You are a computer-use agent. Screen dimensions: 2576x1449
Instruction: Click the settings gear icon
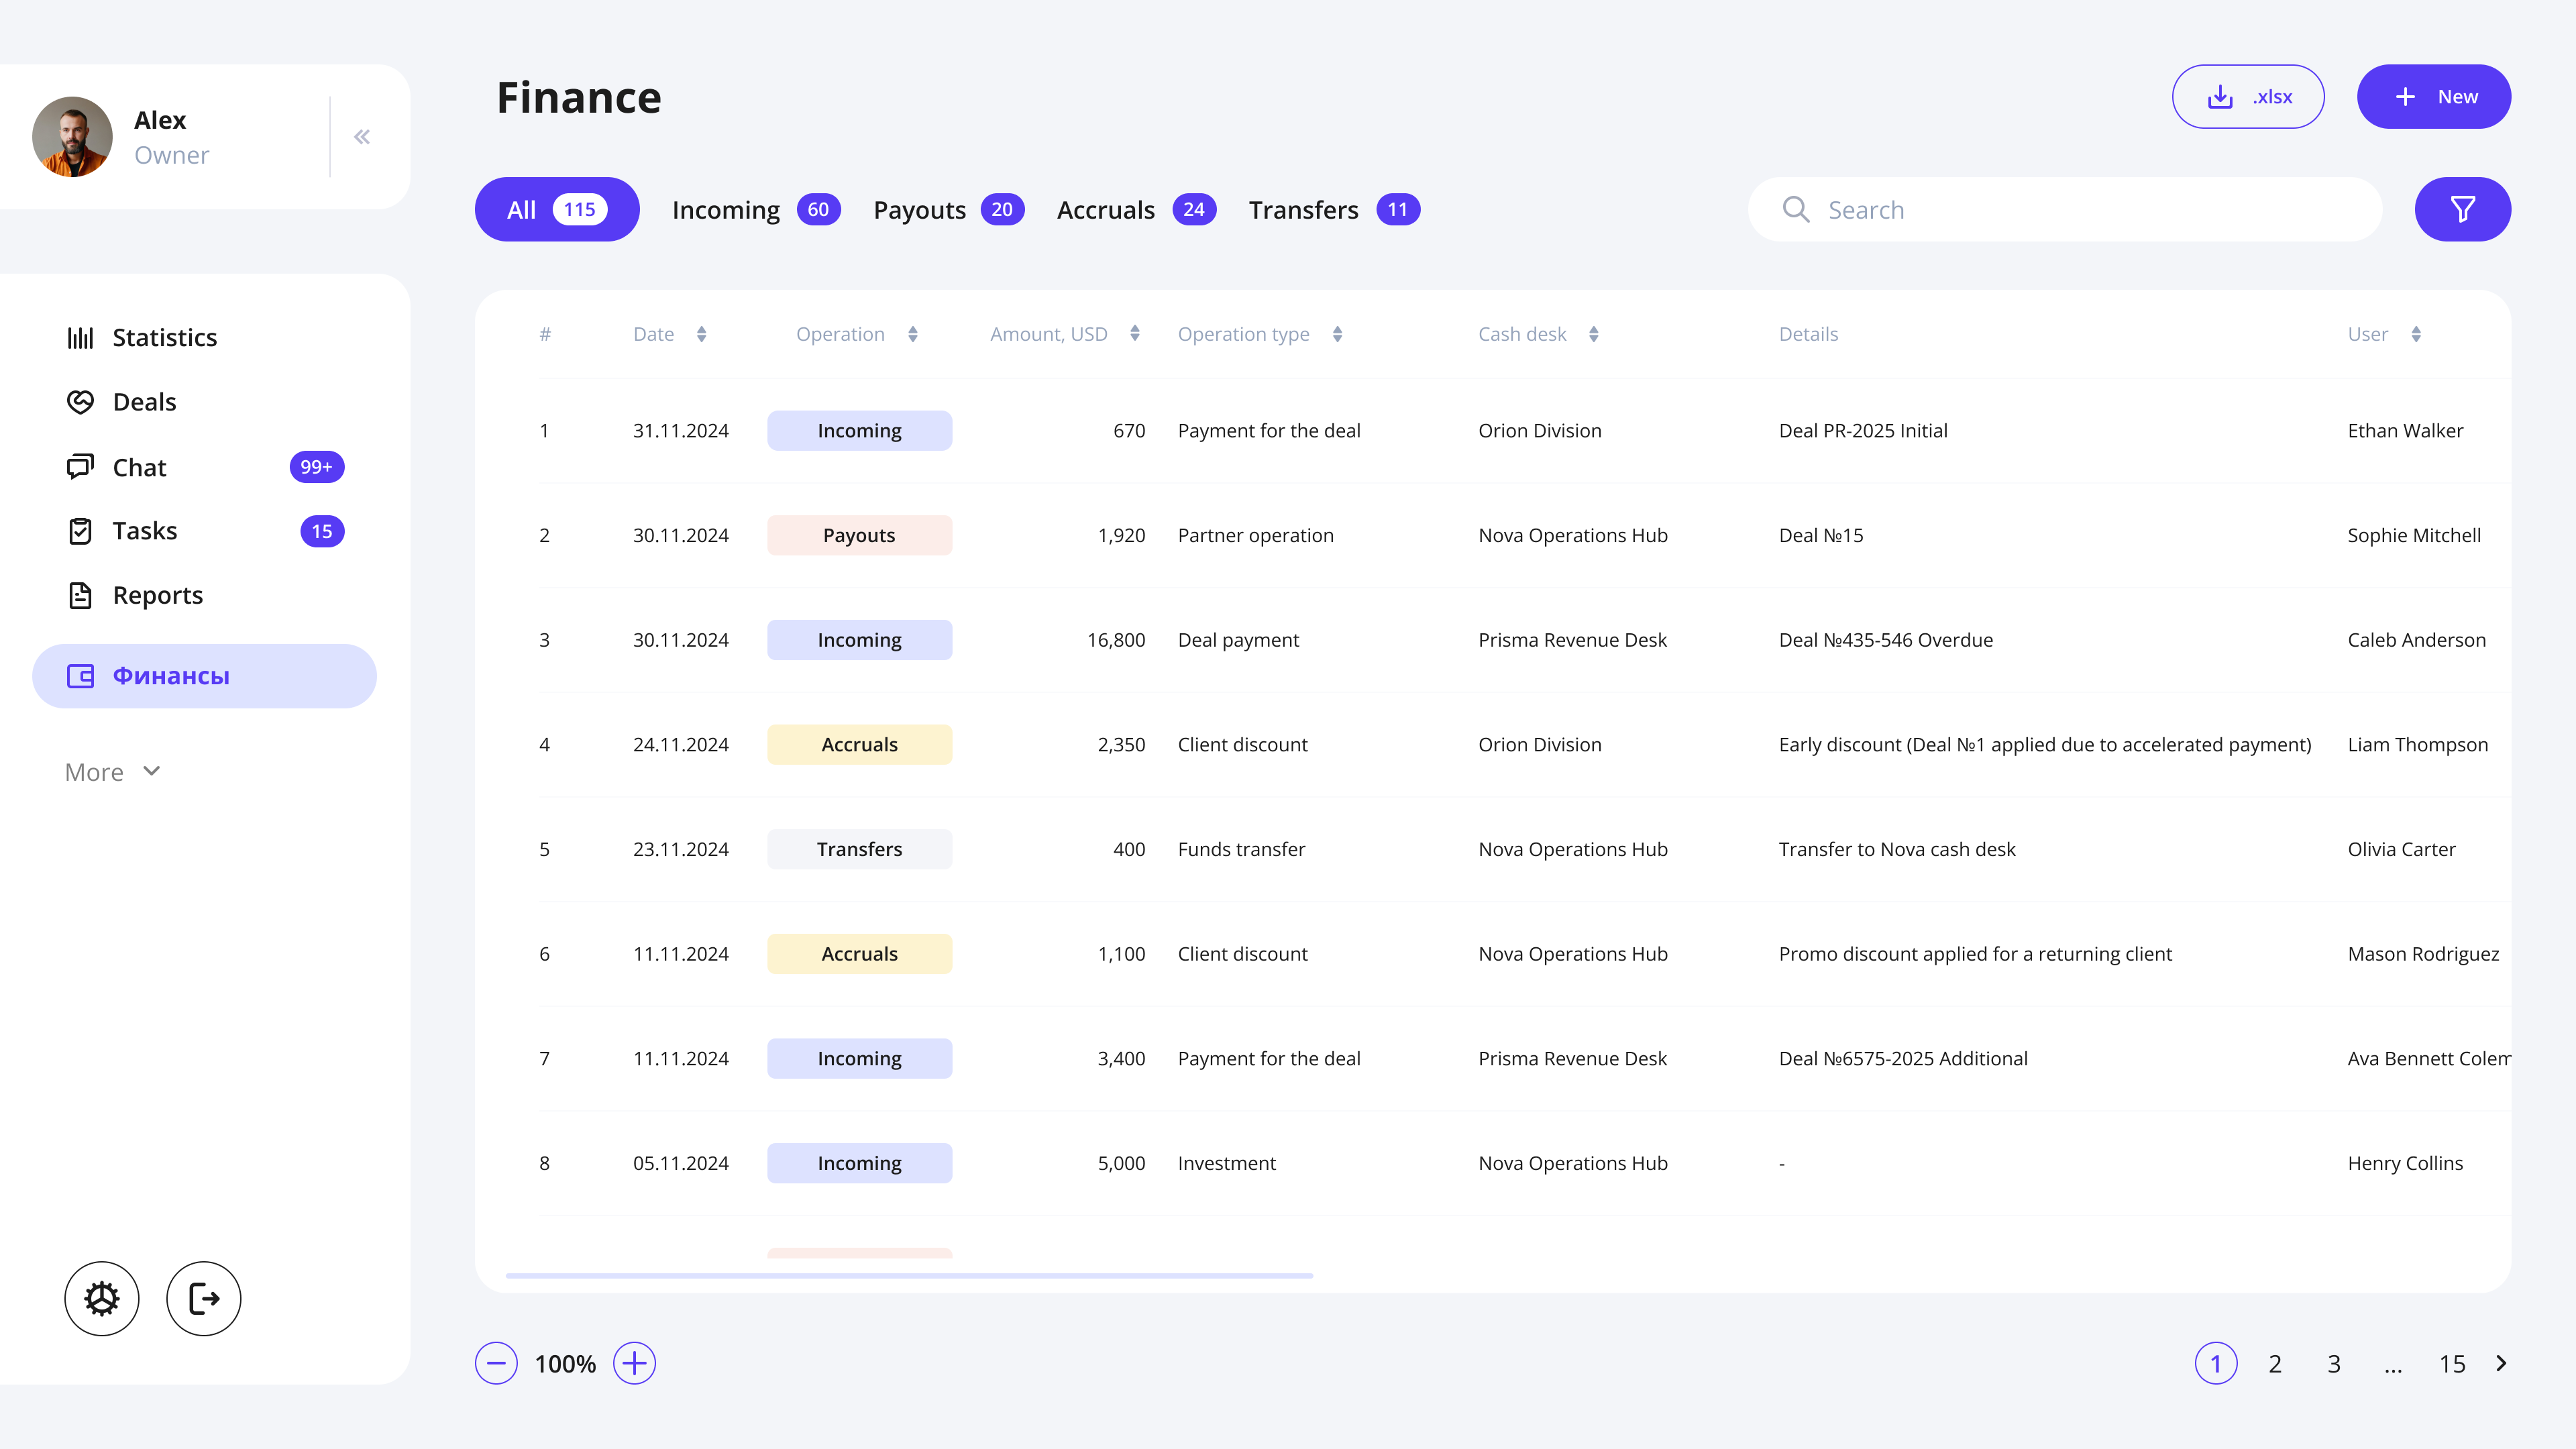tap(101, 1298)
